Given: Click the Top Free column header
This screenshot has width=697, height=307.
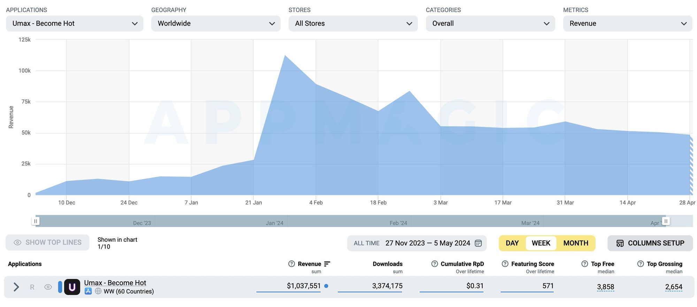Looking at the screenshot, I should pyautogui.click(x=603, y=264).
